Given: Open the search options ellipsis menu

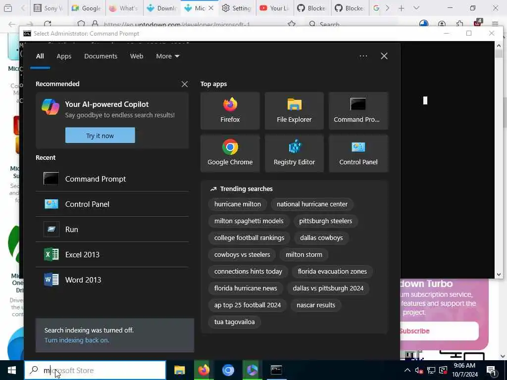Looking at the screenshot, I should [363, 56].
